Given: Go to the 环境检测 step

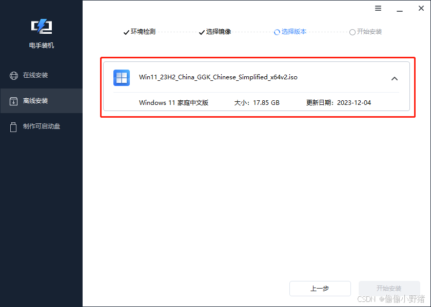Looking at the screenshot, I should pos(143,32).
